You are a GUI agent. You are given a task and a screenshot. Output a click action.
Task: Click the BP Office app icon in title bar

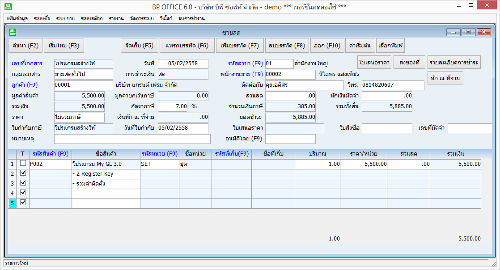click(x=8, y=6)
